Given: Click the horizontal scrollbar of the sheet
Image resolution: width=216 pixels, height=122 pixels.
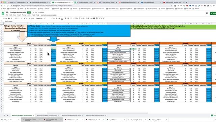Looking at the screenshot, I should 98,113.
